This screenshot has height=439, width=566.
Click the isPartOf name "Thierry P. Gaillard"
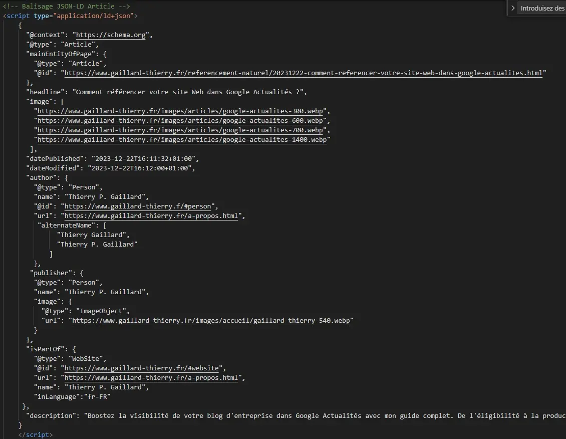click(x=105, y=387)
